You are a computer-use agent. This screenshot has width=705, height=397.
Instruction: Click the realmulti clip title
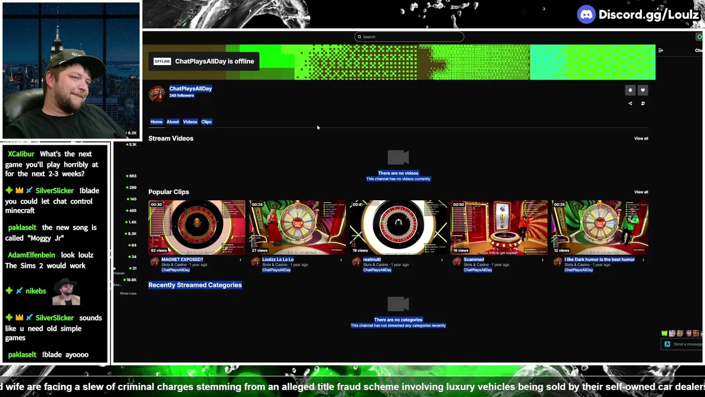point(372,259)
